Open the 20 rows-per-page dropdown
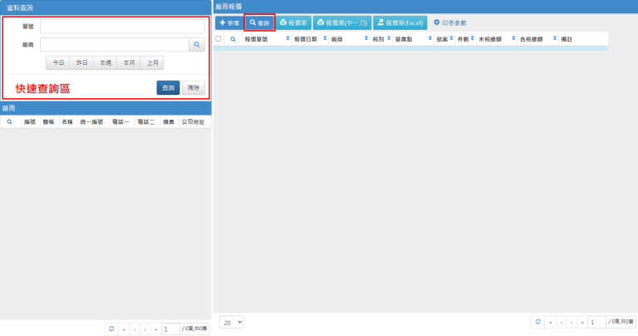The width and height of the screenshot is (638, 336). [x=232, y=321]
